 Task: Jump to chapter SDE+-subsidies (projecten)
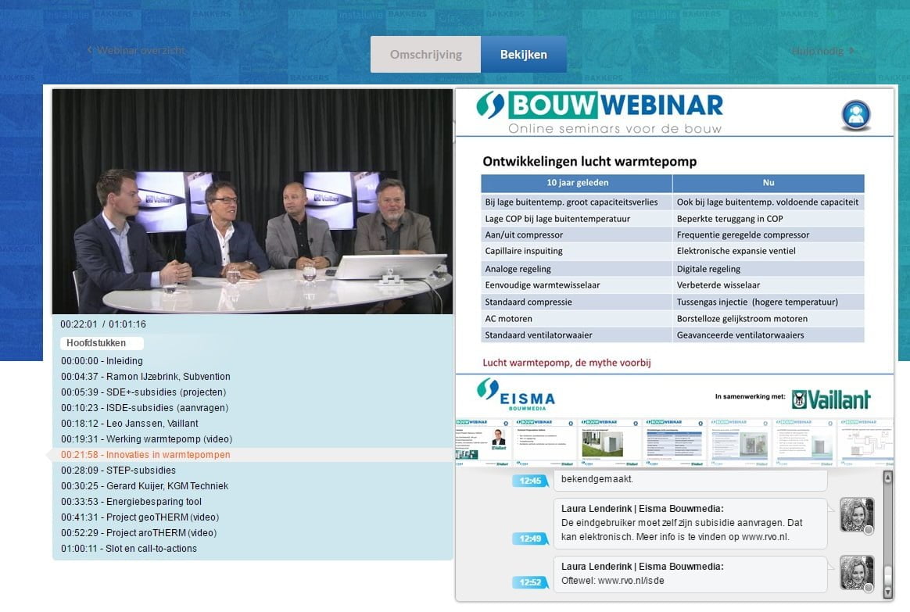pyautogui.click(x=144, y=392)
